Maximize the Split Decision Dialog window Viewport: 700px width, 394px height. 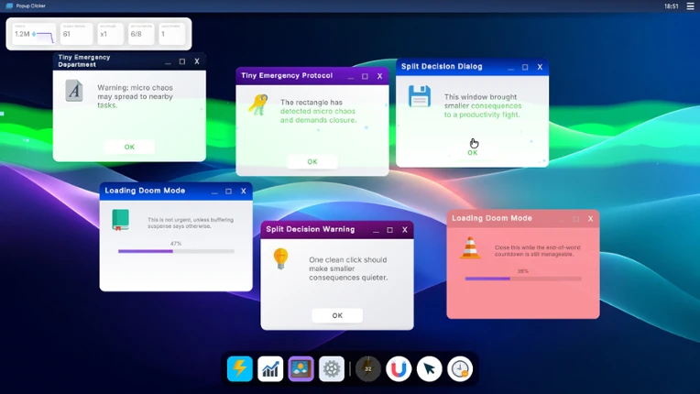(x=525, y=67)
